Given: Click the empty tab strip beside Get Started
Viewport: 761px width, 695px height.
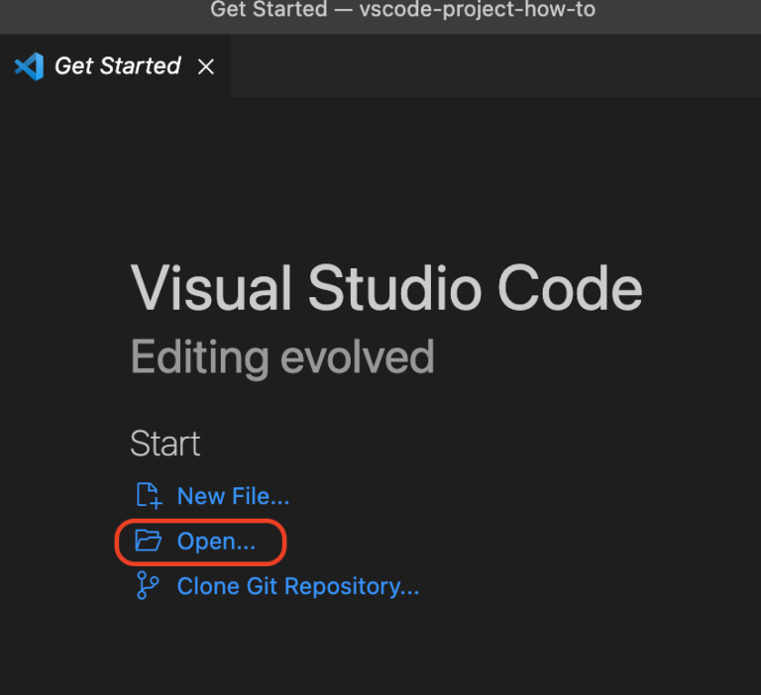Looking at the screenshot, I should pyautogui.click(x=496, y=66).
